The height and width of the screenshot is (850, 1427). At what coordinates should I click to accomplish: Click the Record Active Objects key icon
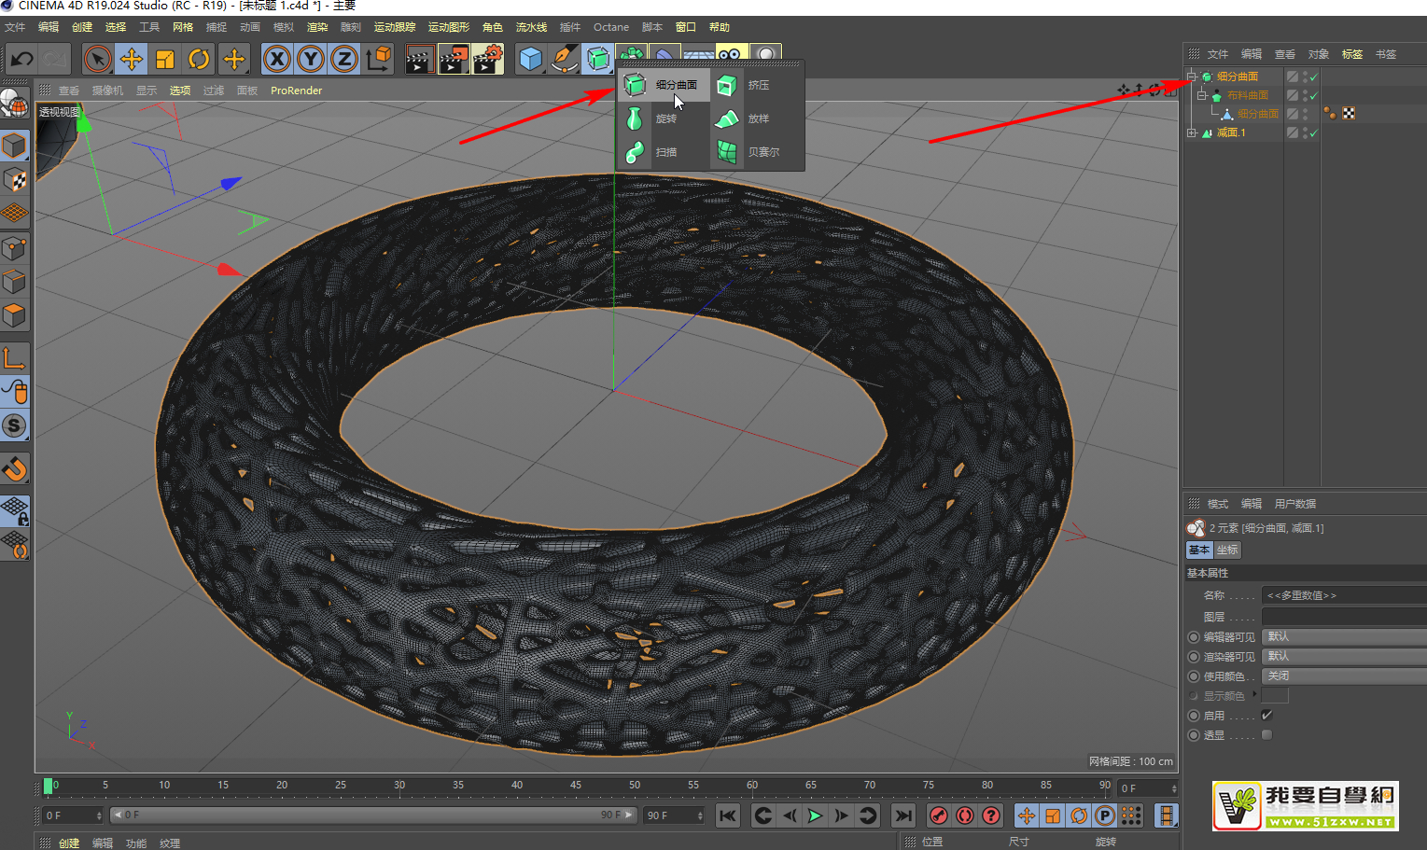939,815
